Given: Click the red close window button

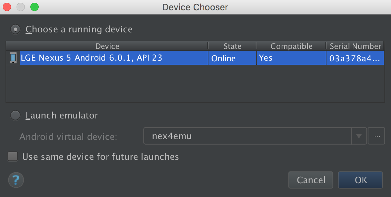Looking at the screenshot, I should click(x=7, y=7).
